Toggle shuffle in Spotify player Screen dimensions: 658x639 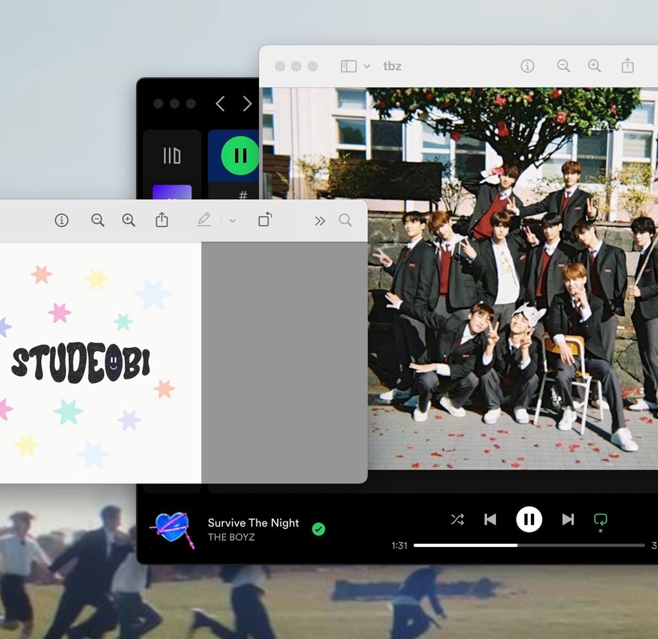(458, 519)
